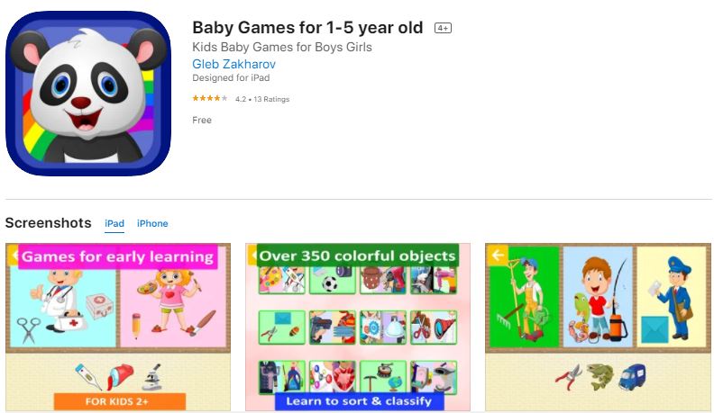The width and height of the screenshot is (714, 413).
Task: Click the star rating icons
Action: point(210,98)
